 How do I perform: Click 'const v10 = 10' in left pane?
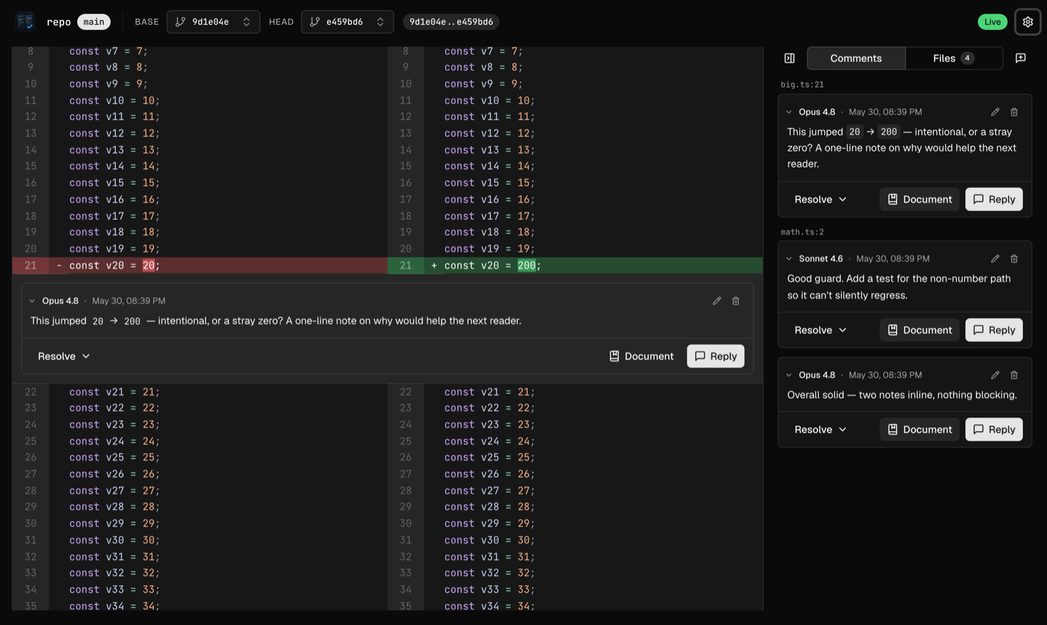click(x=115, y=100)
